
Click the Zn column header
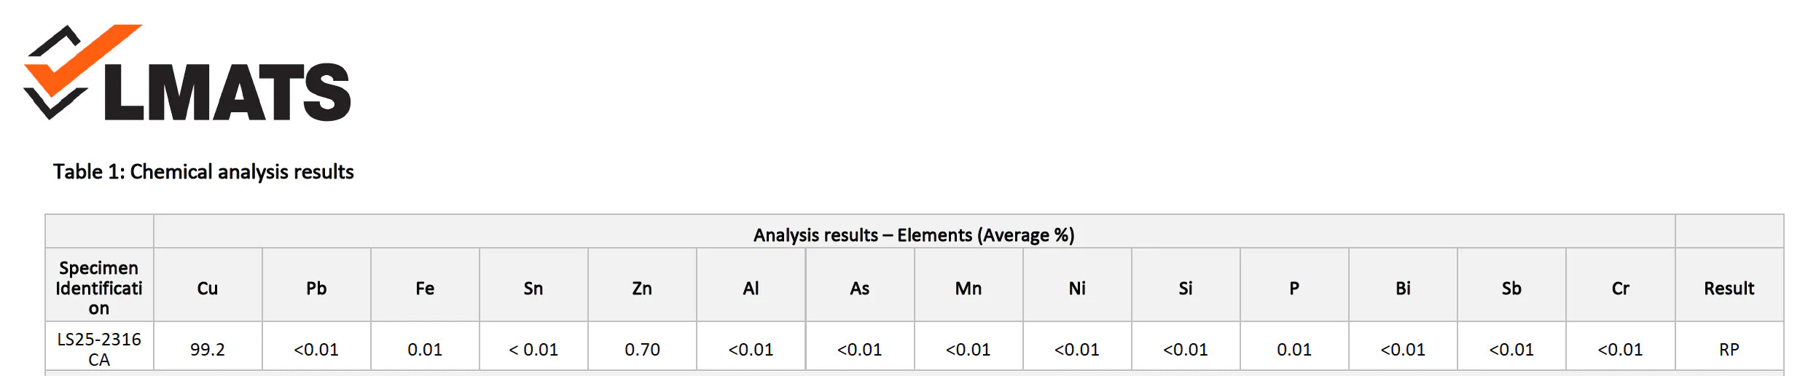(x=642, y=289)
